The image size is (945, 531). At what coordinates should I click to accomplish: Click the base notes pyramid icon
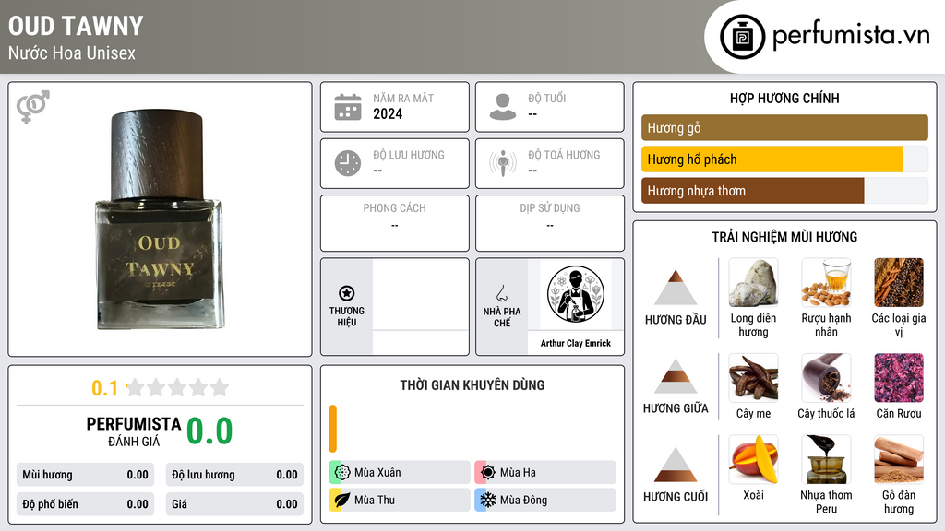point(676,465)
